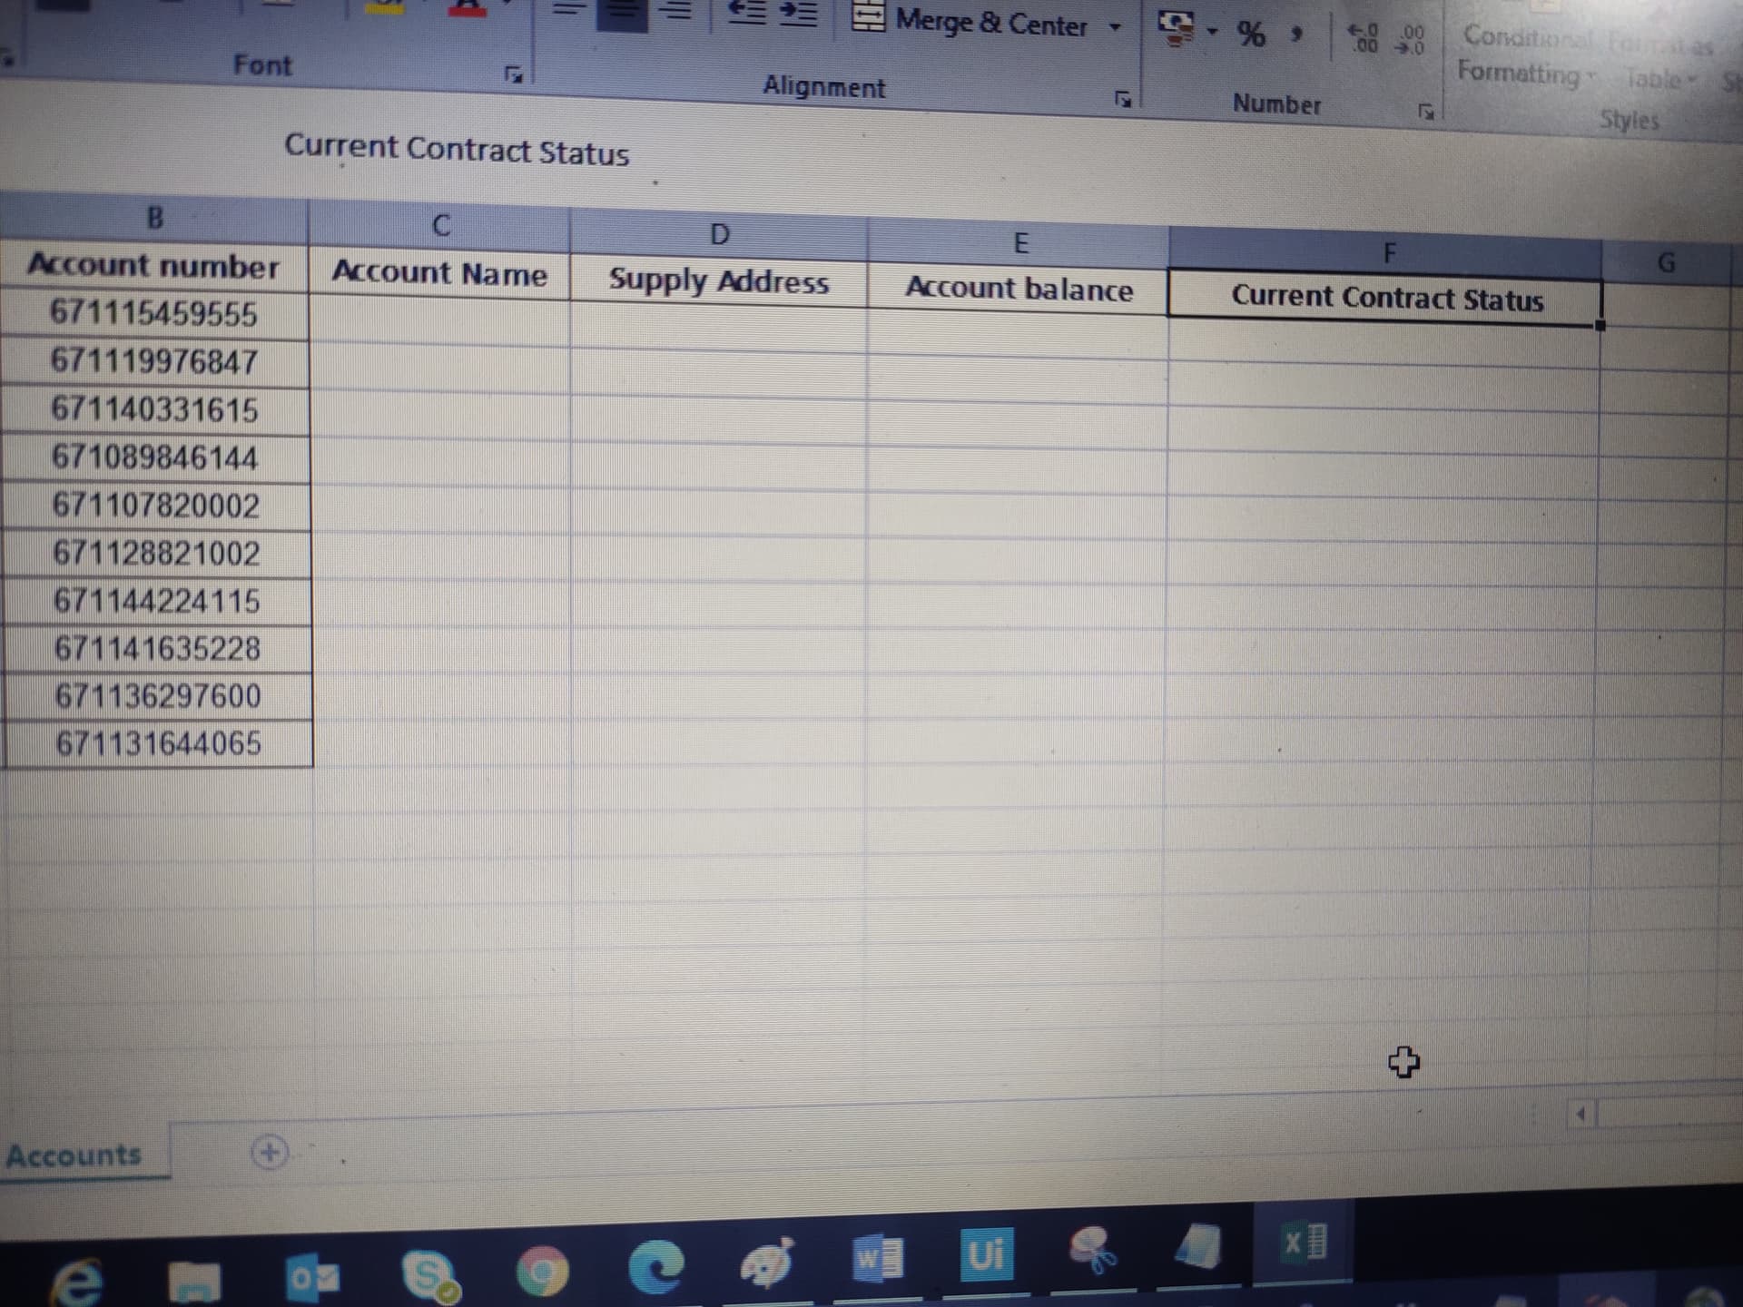
Task: Click the Increase Decimal button
Action: tap(1365, 38)
